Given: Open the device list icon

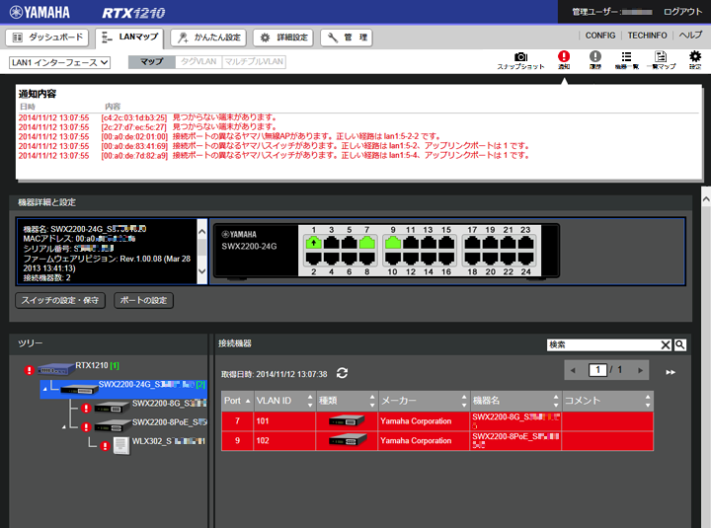Looking at the screenshot, I should pos(626,57).
